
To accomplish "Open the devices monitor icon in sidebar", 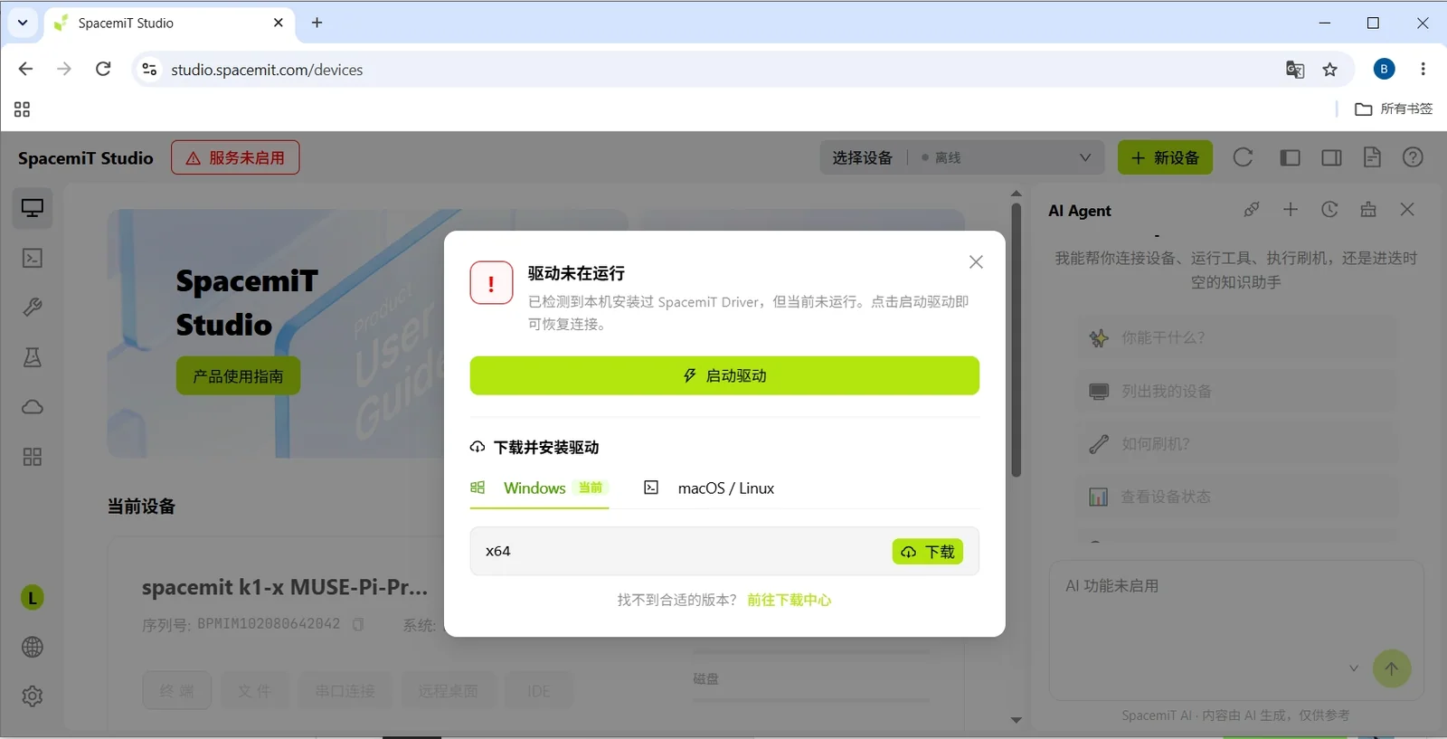I will pyautogui.click(x=33, y=208).
